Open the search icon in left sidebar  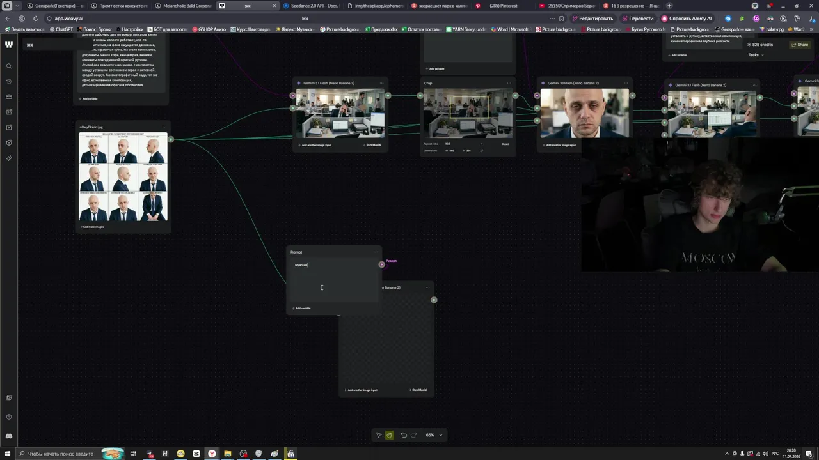[x=9, y=66]
